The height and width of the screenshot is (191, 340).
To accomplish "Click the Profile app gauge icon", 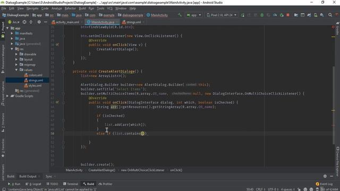I will pyautogui.click(x=275, y=15).
